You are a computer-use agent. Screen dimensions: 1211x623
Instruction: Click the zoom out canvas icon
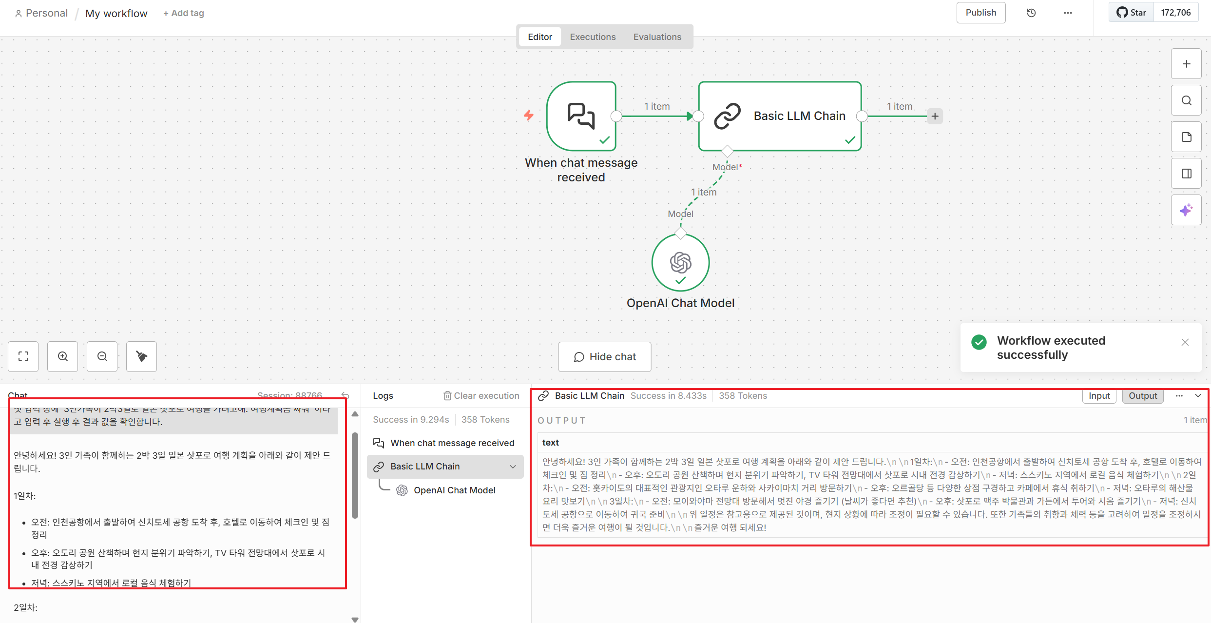[102, 356]
